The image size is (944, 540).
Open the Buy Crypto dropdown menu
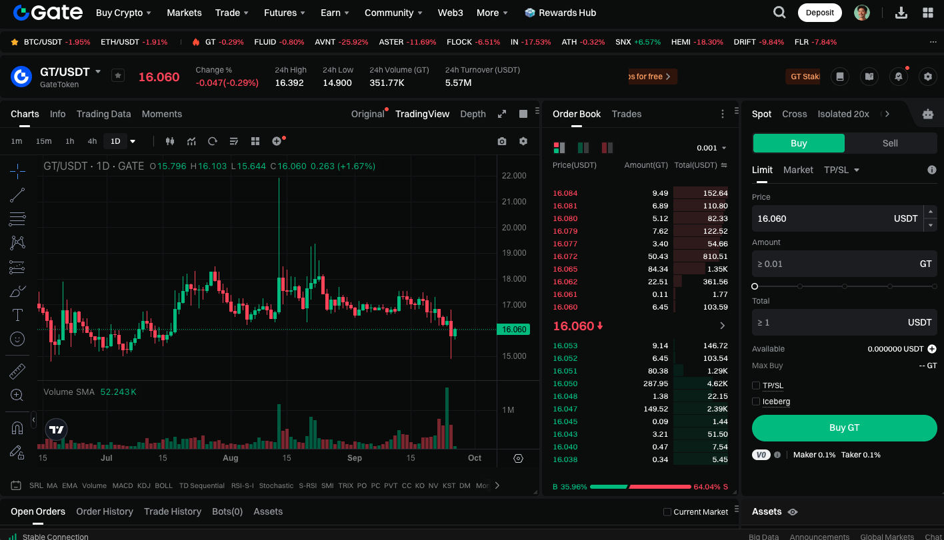[x=124, y=13]
